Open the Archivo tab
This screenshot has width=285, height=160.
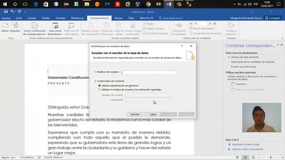tap(6, 18)
